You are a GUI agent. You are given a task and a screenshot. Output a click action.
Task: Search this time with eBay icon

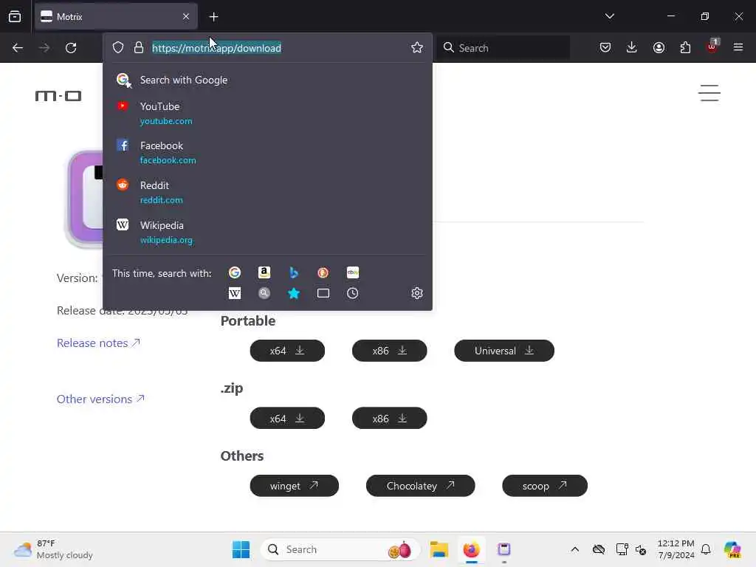click(352, 273)
